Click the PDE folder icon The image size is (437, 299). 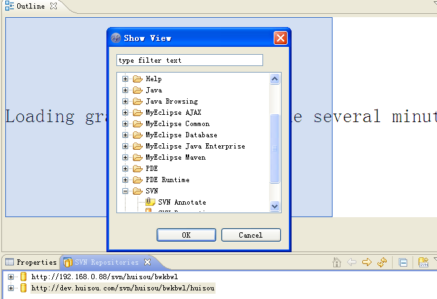pos(138,168)
